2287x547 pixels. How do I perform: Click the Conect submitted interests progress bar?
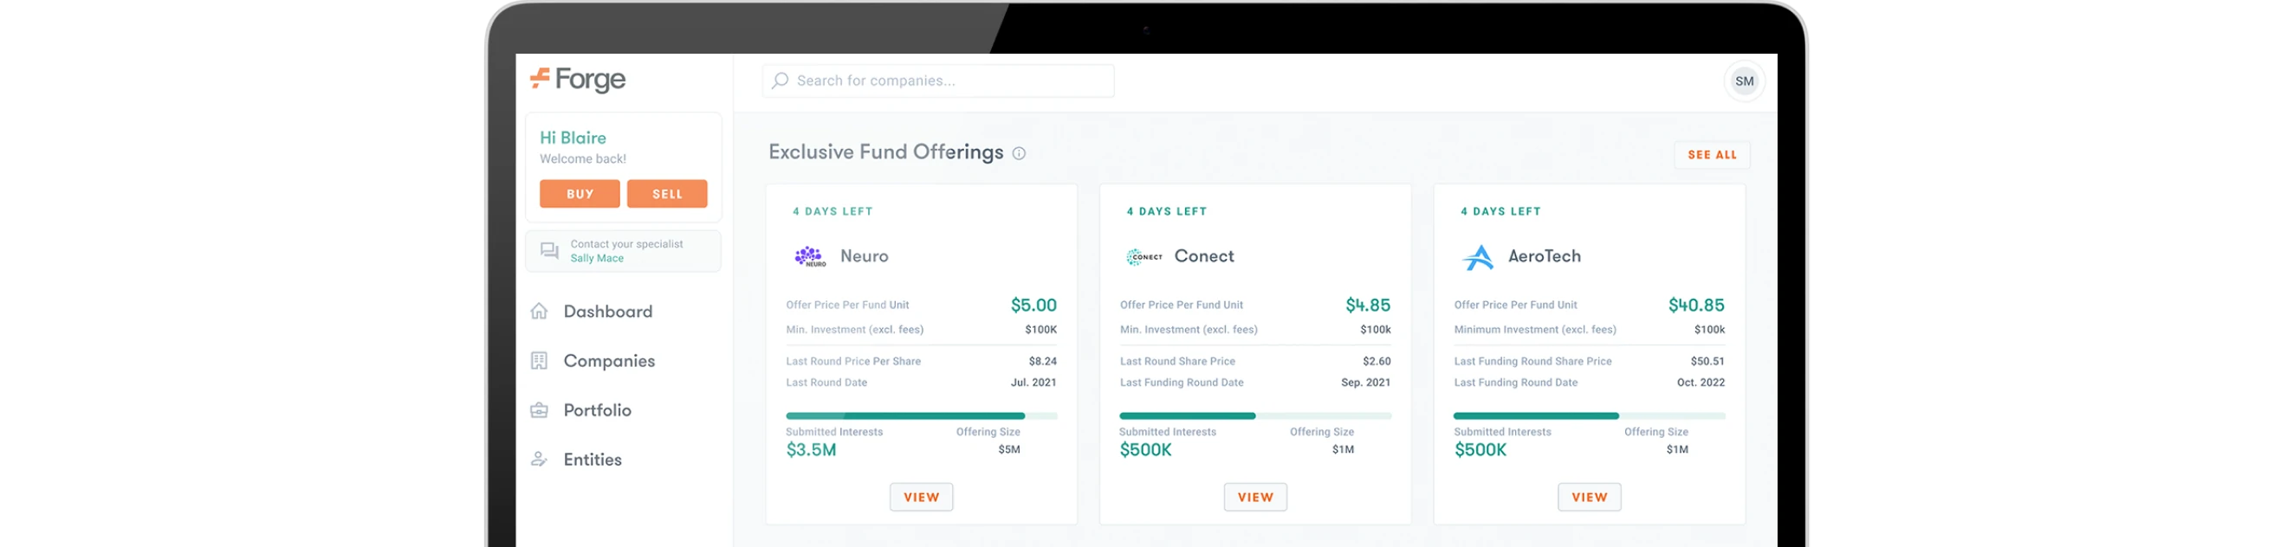(x=1255, y=415)
